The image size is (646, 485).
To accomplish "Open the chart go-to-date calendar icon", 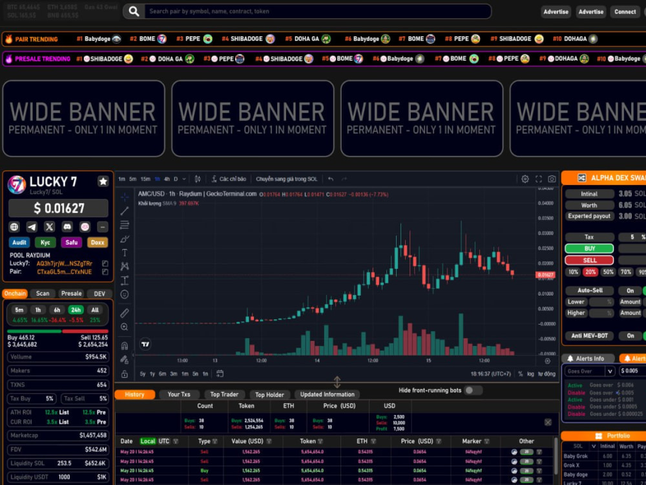I will click(x=220, y=374).
